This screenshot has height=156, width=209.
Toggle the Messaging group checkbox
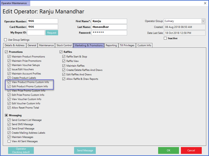click(6, 115)
